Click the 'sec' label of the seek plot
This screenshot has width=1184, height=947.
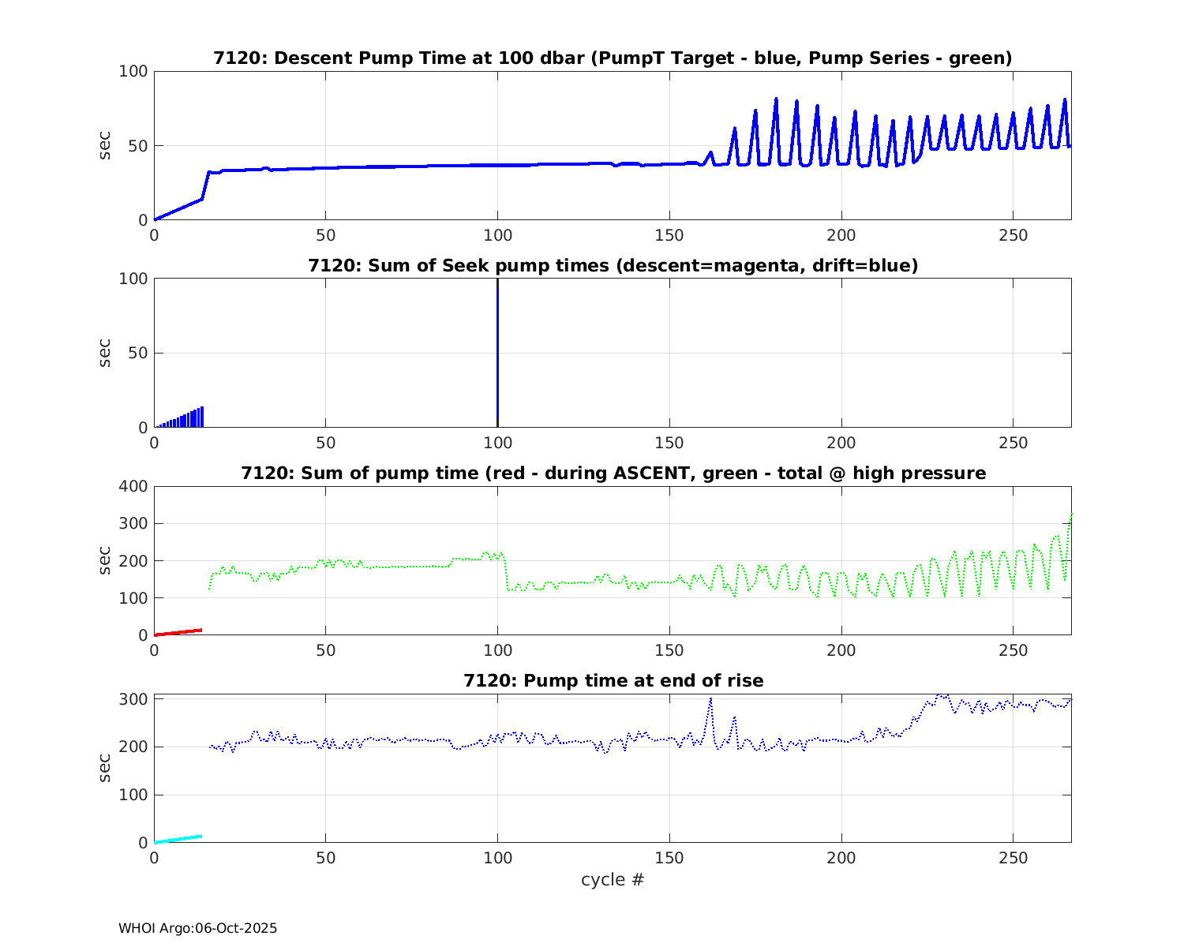104,353
